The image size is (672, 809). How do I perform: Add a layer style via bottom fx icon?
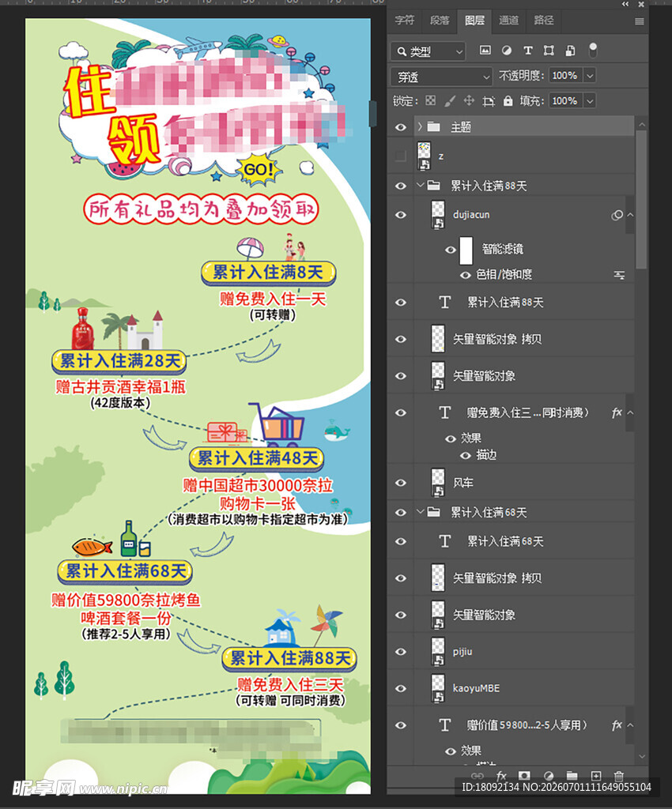pos(500,776)
